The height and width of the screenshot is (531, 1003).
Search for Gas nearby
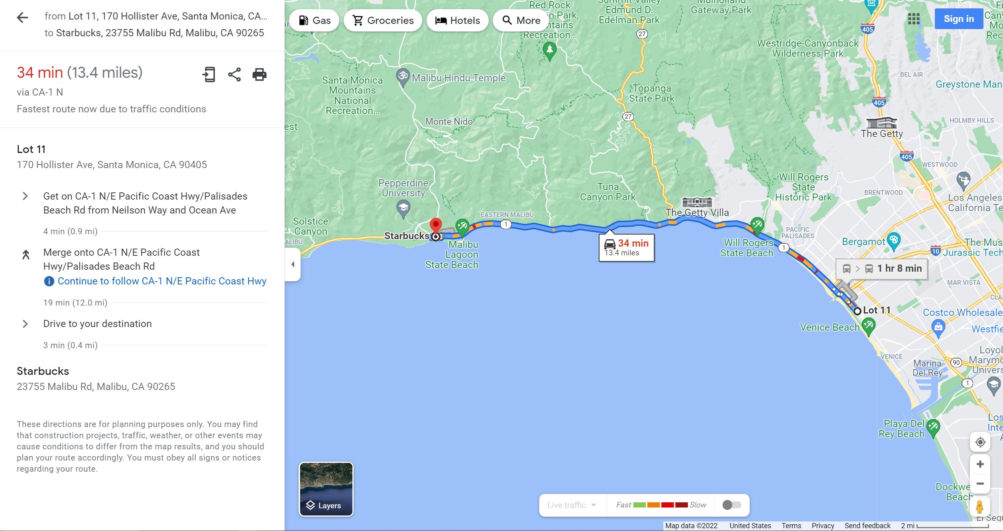tap(314, 20)
